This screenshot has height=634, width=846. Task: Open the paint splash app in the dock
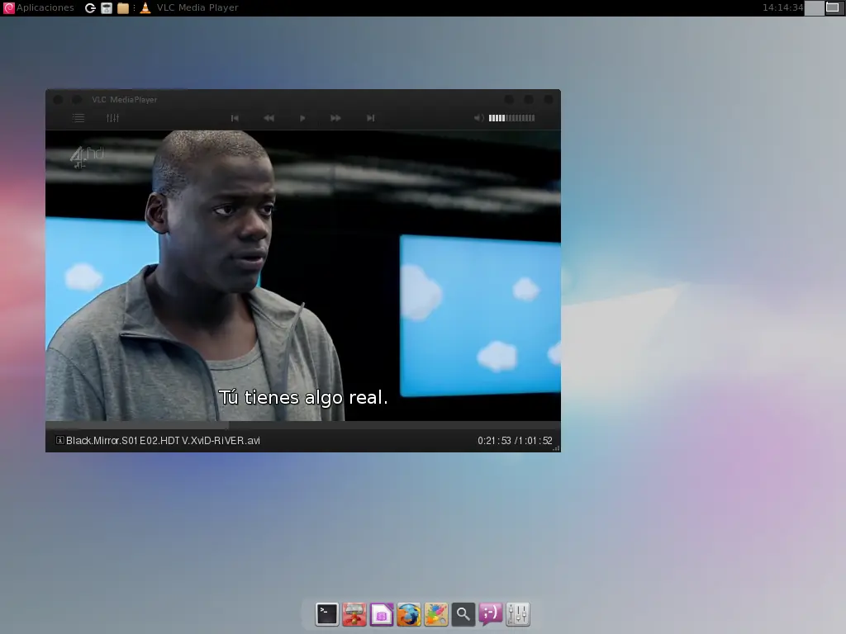coord(436,614)
